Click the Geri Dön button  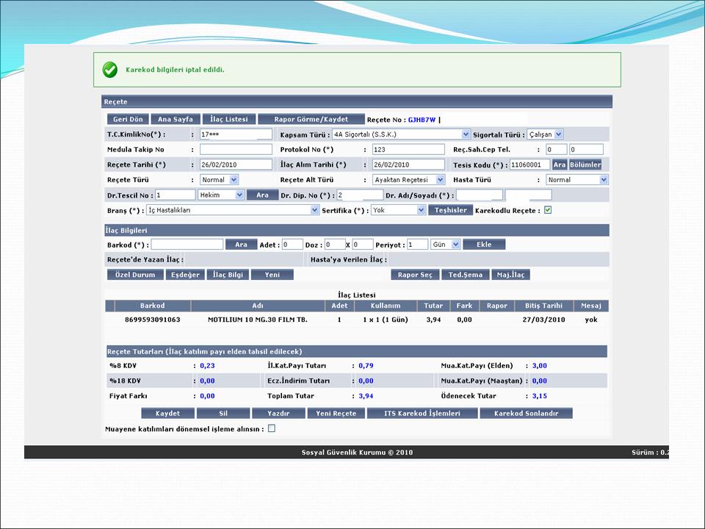pos(128,119)
